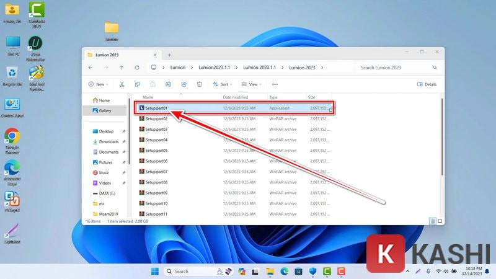Open the Control Panel desktop icon
The height and width of the screenshot is (279, 496).
(x=12, y=108)
